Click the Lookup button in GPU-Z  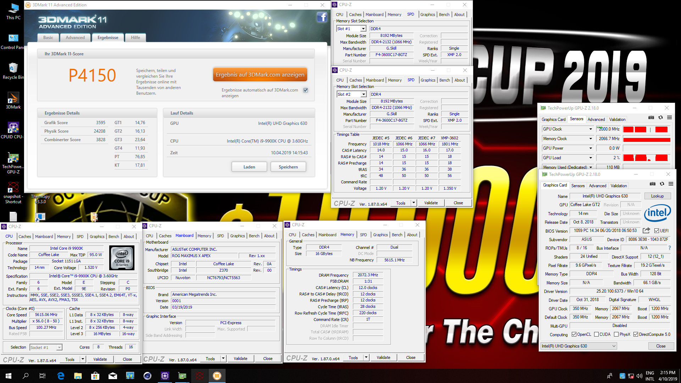[657, 196]
